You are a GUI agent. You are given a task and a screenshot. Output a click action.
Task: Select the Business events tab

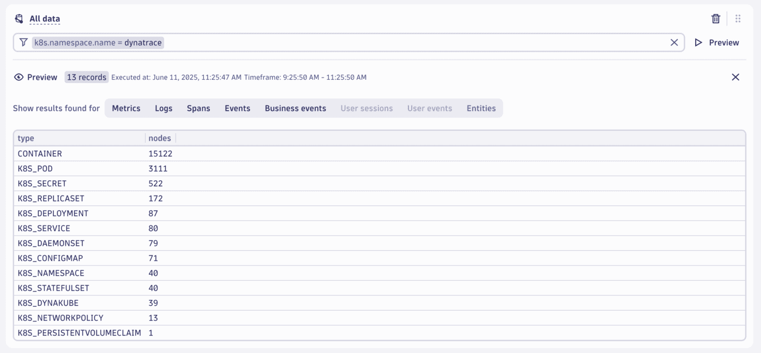click(x=295, y=108)
